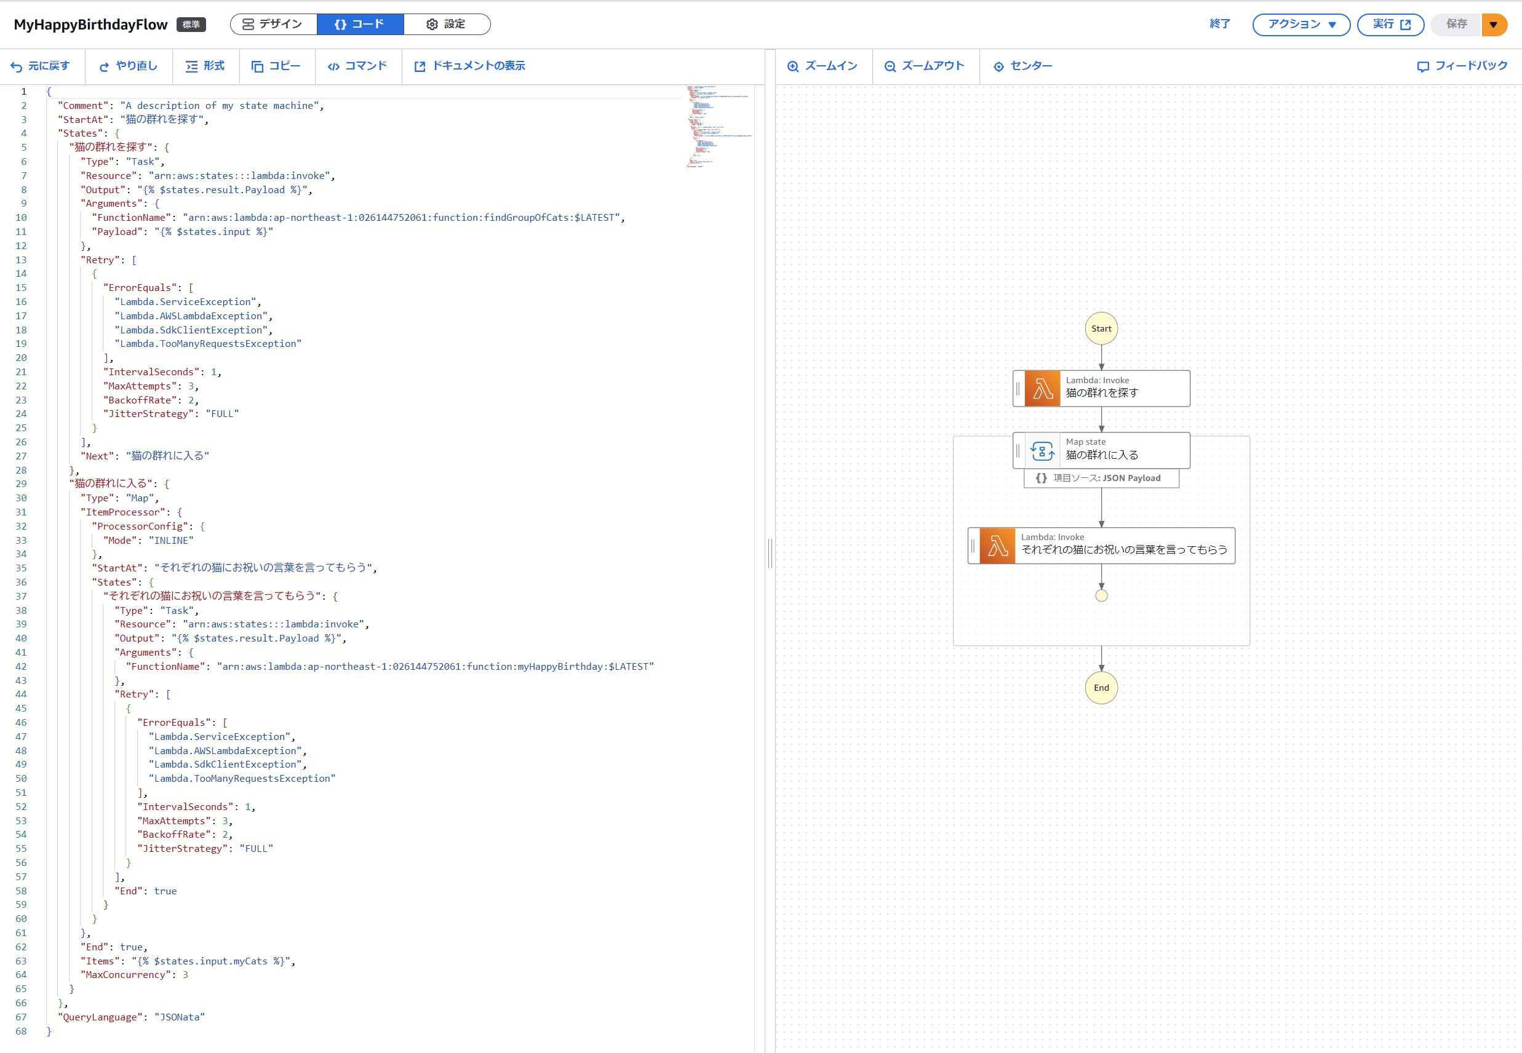Click line number 1 in the editor

point(24,92)
